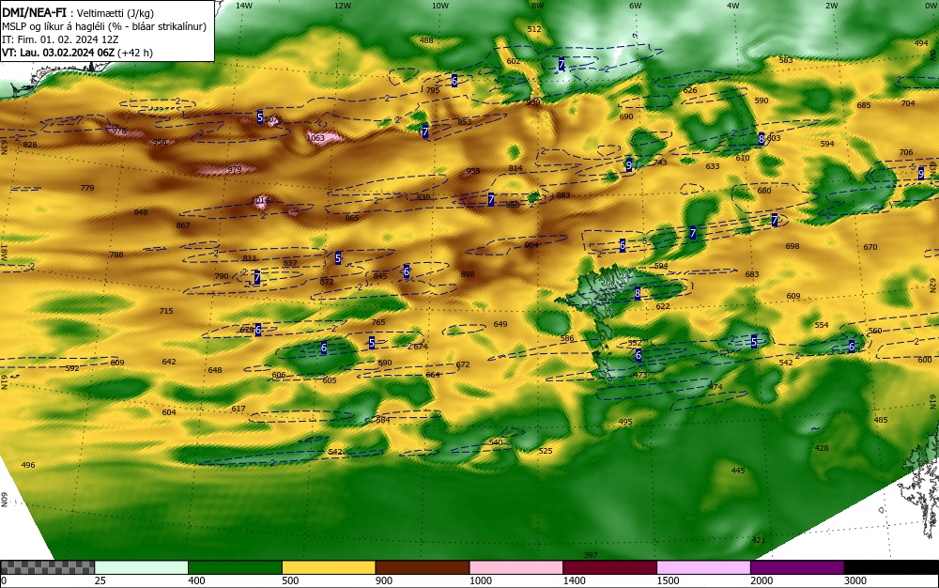Select the '828' map value

tap(30, 145)
